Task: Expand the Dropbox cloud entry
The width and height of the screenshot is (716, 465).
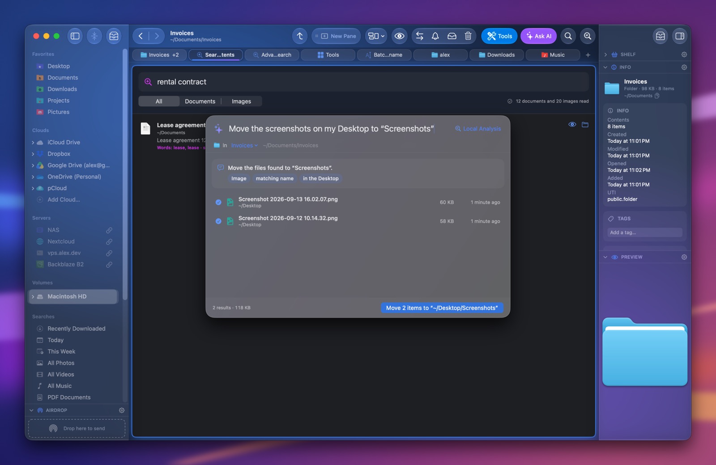Action: coord(33,154)
